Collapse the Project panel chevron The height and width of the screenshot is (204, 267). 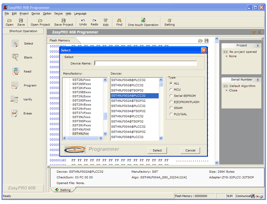coord(258,45)
